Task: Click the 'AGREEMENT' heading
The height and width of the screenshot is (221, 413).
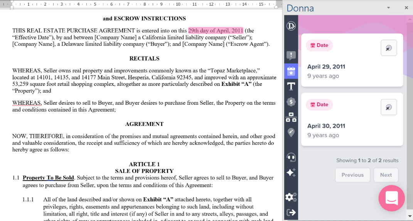Action: (144, 124)
